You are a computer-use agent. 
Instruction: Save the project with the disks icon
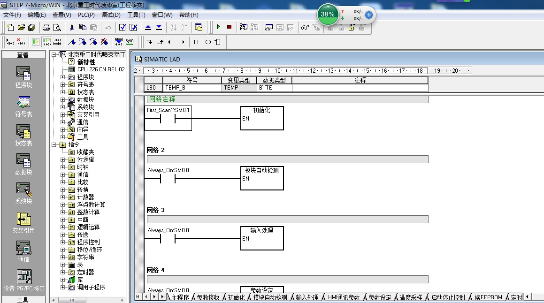(32, 27)
